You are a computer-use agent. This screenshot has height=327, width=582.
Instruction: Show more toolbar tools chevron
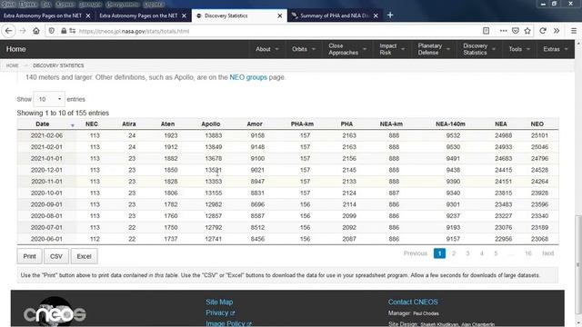[557, 31]
